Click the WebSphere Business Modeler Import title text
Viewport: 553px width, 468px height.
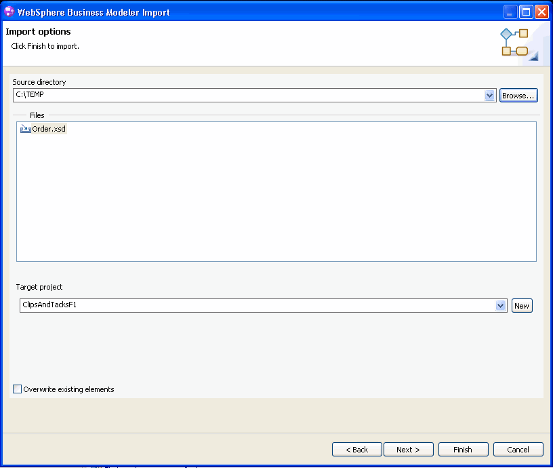tap(94, 12)
